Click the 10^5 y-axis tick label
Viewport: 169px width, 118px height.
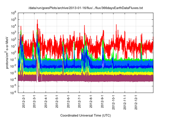13,20
